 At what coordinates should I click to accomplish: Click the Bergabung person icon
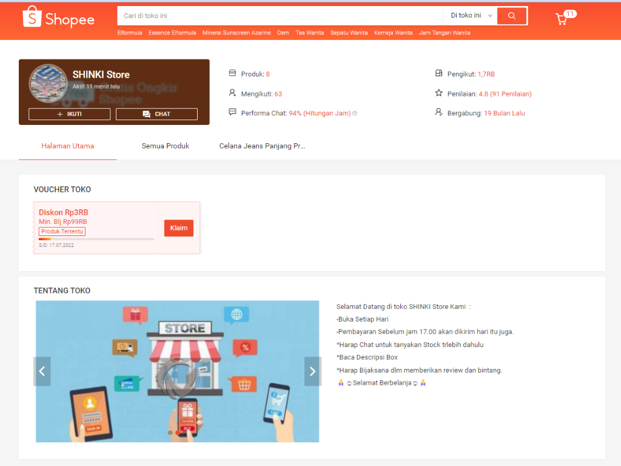point(439,112)
